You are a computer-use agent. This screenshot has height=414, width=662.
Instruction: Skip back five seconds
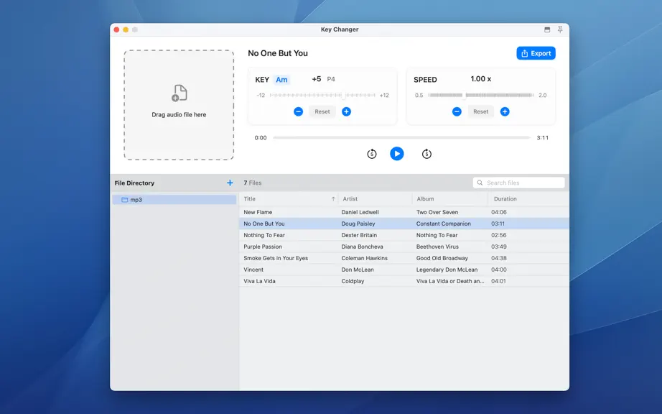(x=371, y=154)
